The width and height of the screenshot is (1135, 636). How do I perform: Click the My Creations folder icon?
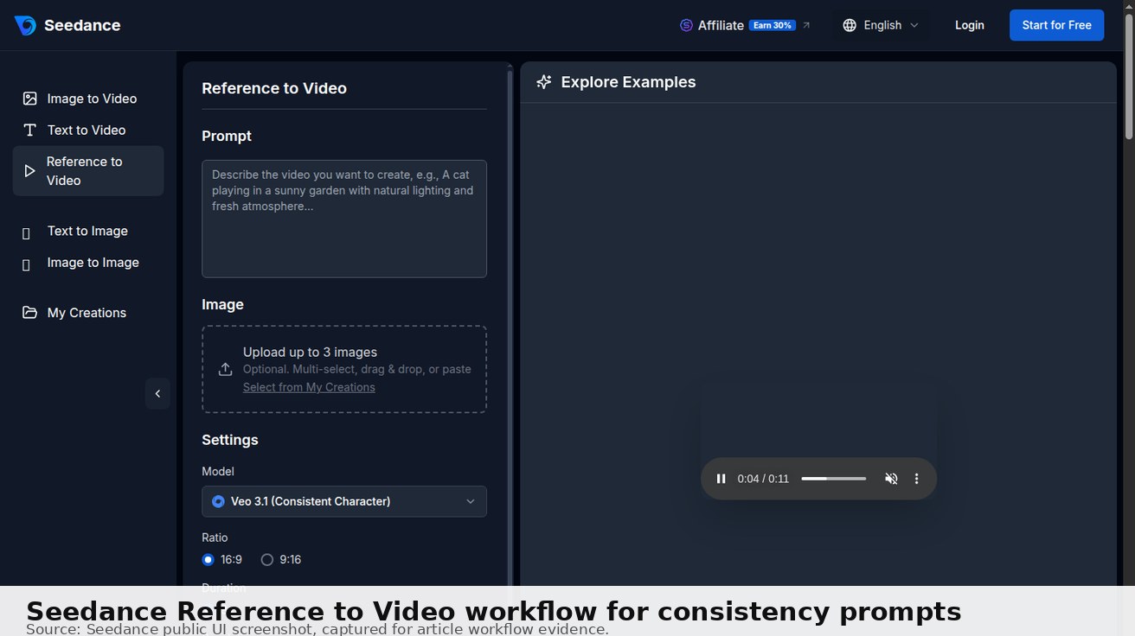29,313
